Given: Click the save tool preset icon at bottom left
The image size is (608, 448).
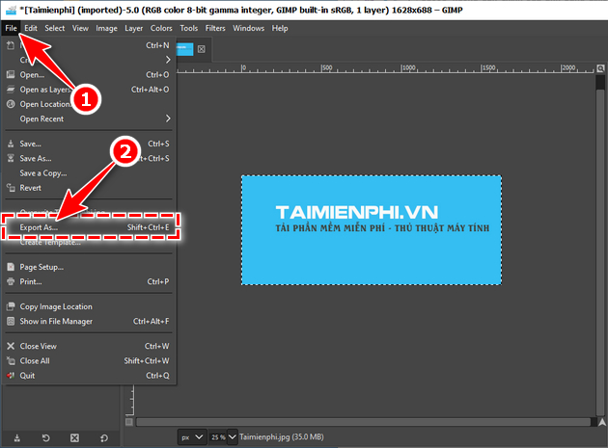Looking at the screenshot, I should coord(17,438).
